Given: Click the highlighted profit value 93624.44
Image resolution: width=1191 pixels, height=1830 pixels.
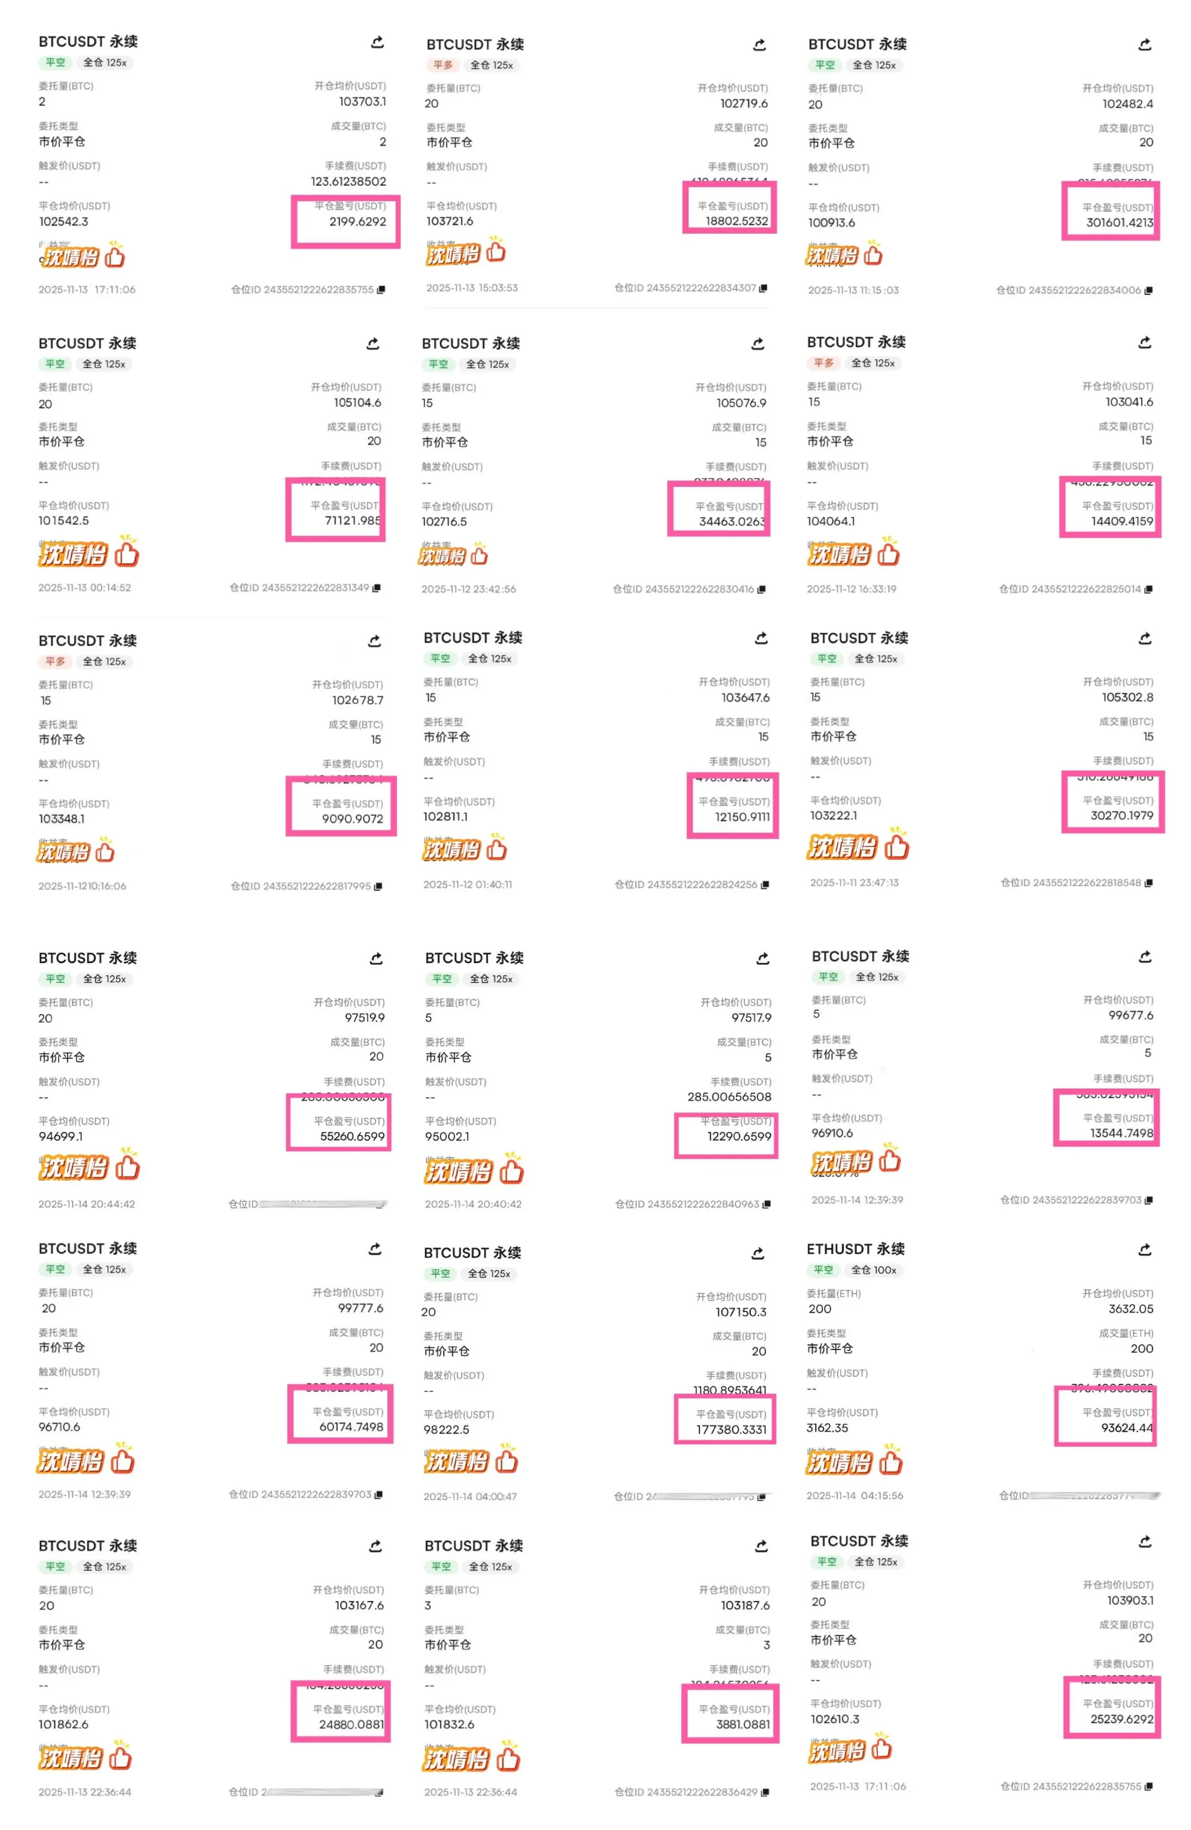Looking at the screenshot, I should [1126, 1428].
